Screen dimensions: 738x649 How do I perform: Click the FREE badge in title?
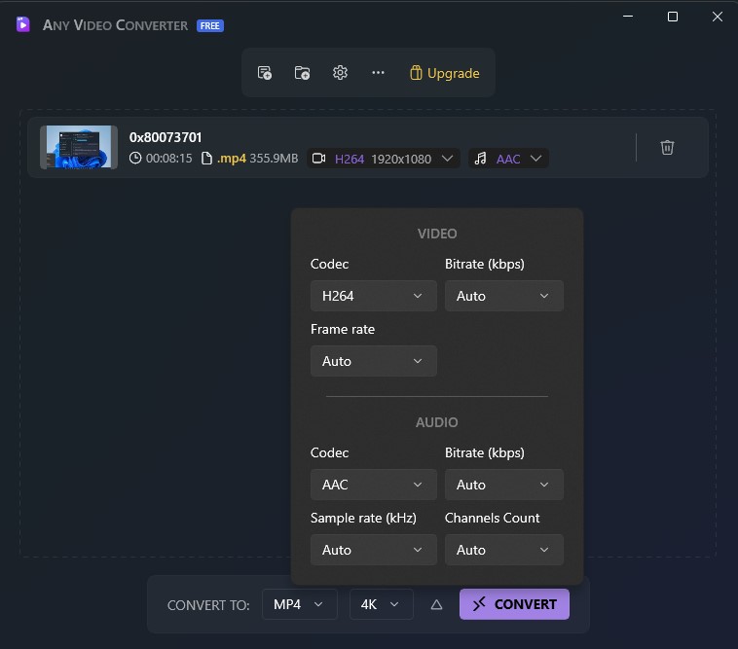(210, 26)
